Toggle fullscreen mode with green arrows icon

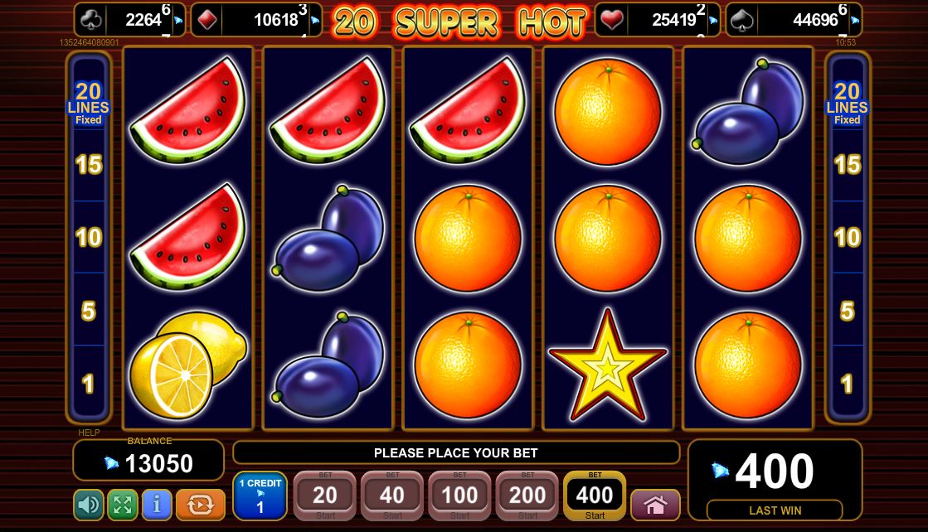point(123,505)
